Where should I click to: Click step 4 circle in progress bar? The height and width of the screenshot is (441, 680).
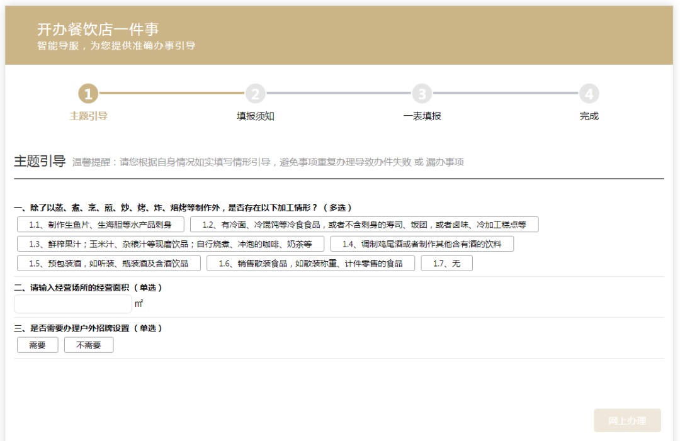tap(589, 94)
